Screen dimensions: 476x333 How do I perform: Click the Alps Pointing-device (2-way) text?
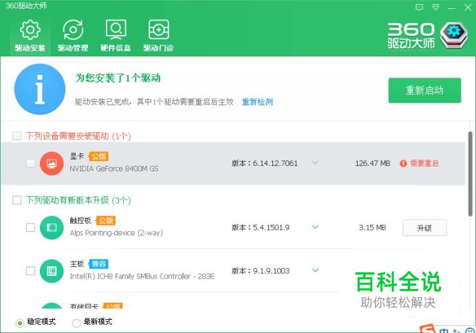[116, 233]
